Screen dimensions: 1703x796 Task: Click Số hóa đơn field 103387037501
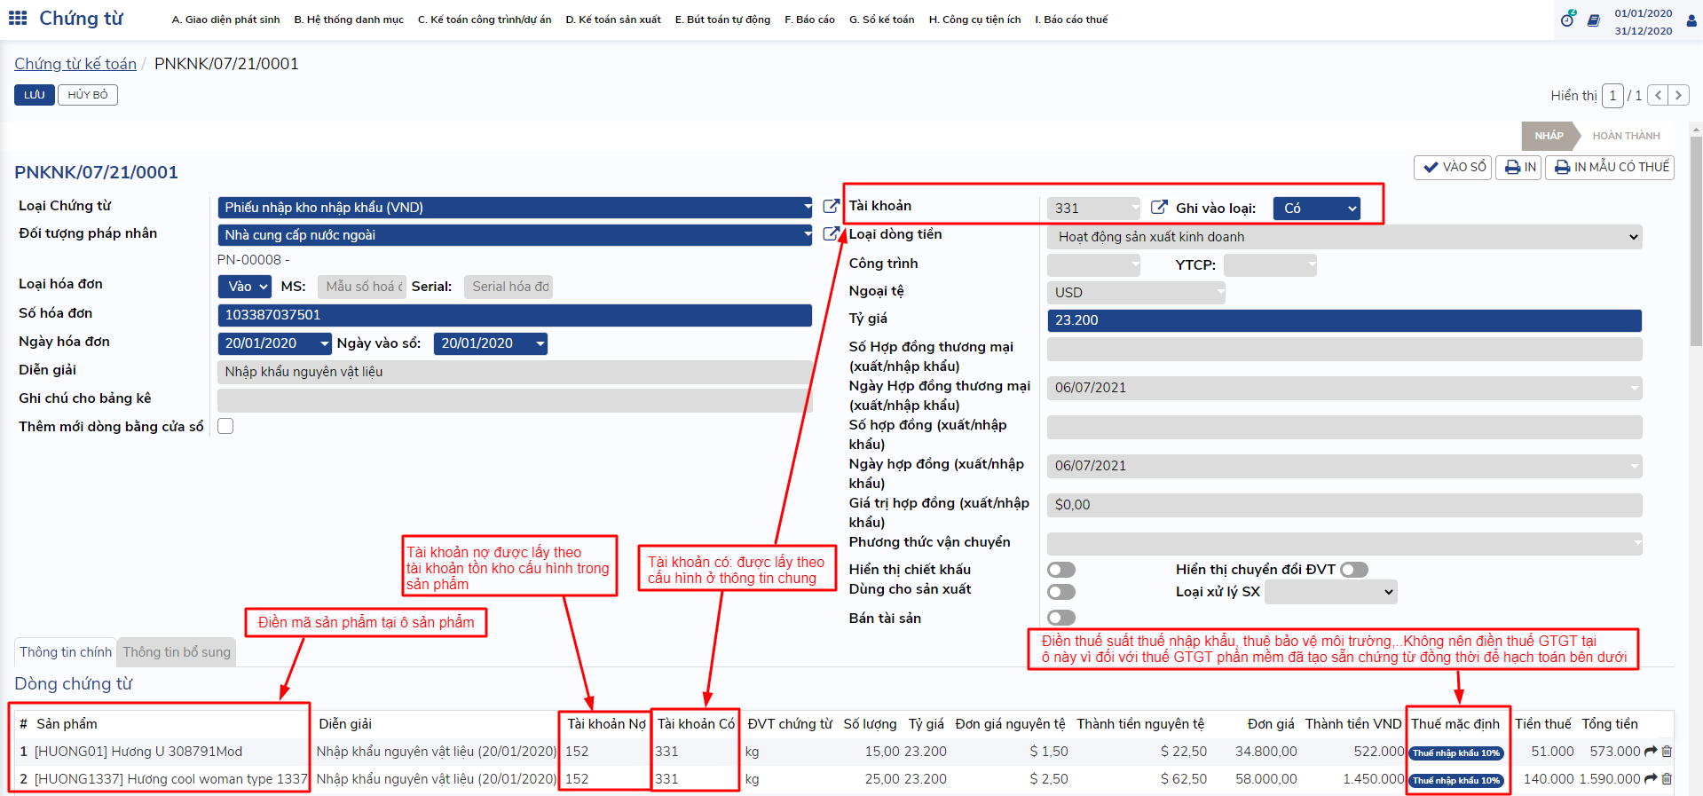click(515, 315)
